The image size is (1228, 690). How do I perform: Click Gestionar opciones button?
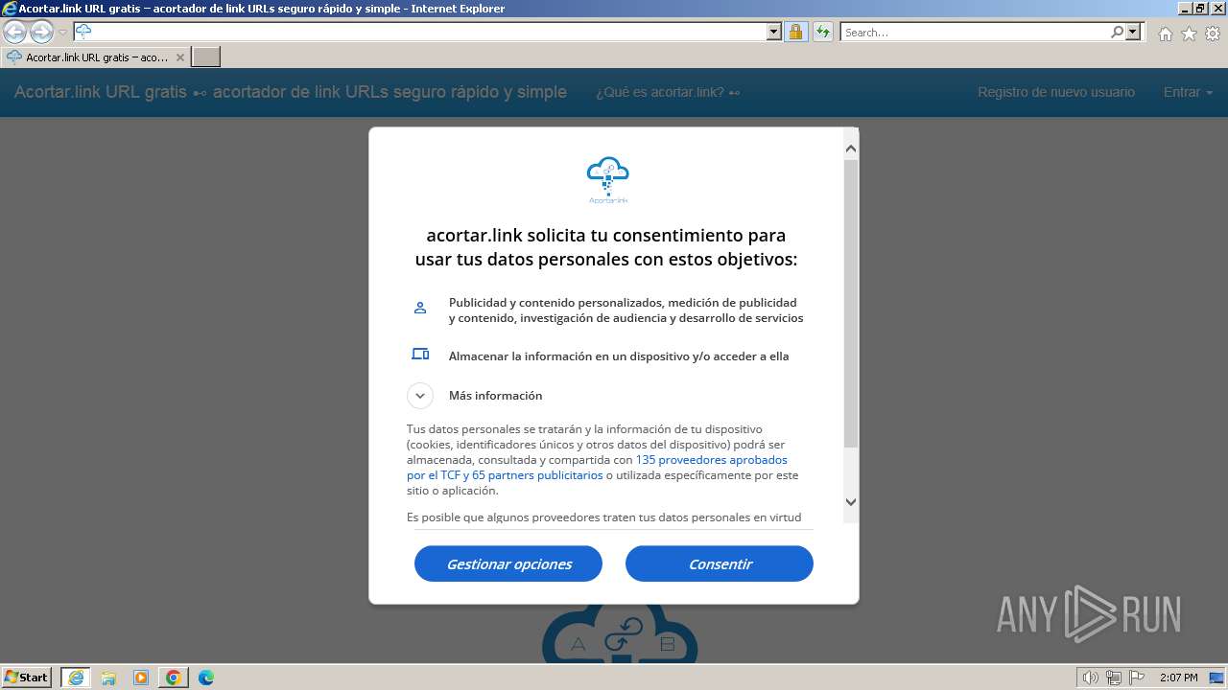point(508,563)
